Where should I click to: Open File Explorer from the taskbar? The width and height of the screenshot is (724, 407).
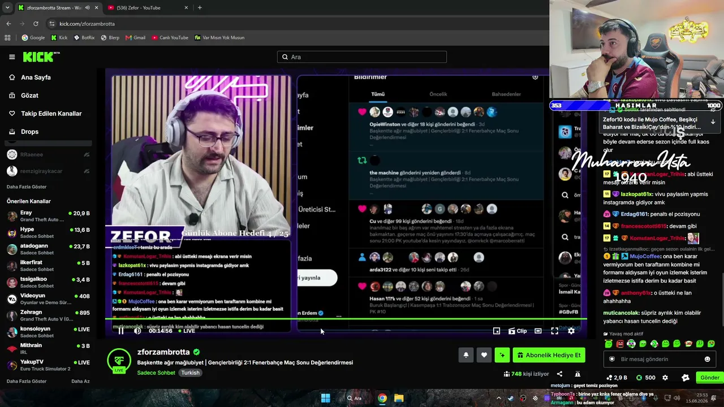(399, 398)
